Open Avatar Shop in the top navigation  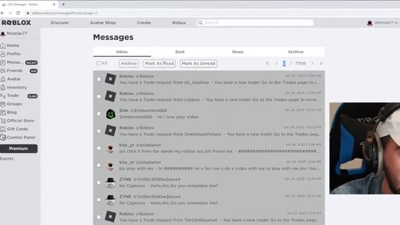coord(102,22)
